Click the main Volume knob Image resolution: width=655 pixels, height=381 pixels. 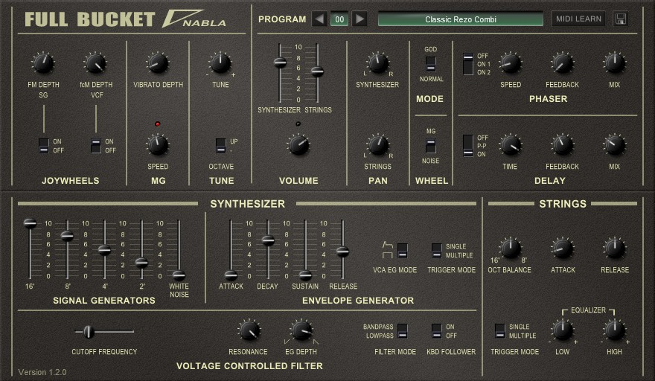click(298, 144)
